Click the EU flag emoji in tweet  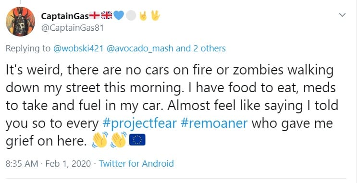tap(137, 140)
